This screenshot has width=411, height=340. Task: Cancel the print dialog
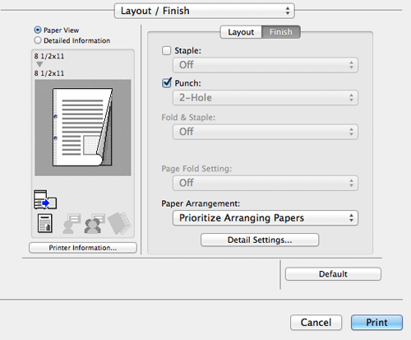[x=316, y=323]
